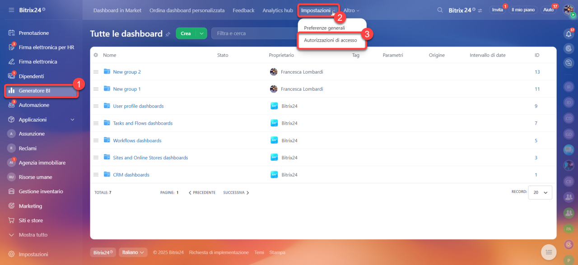This screenshot has height=265, width=578.
Task: Click the Impostazioni gear icon in sidebar
Action: (x=11, y=254)
